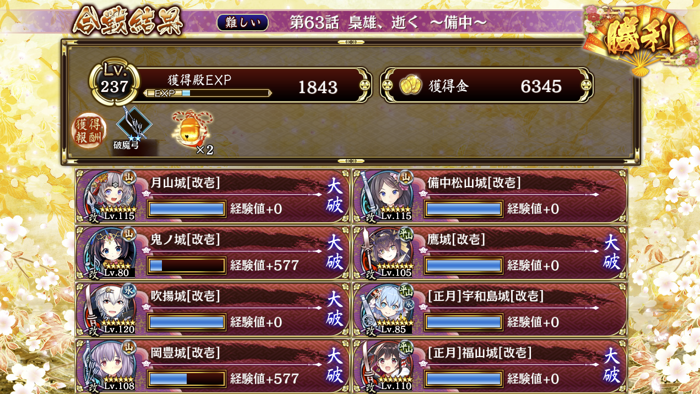Click 岡豊城's experience progress bar
Image resolution: width=700 pixels, height=394 pixels.
187,379
